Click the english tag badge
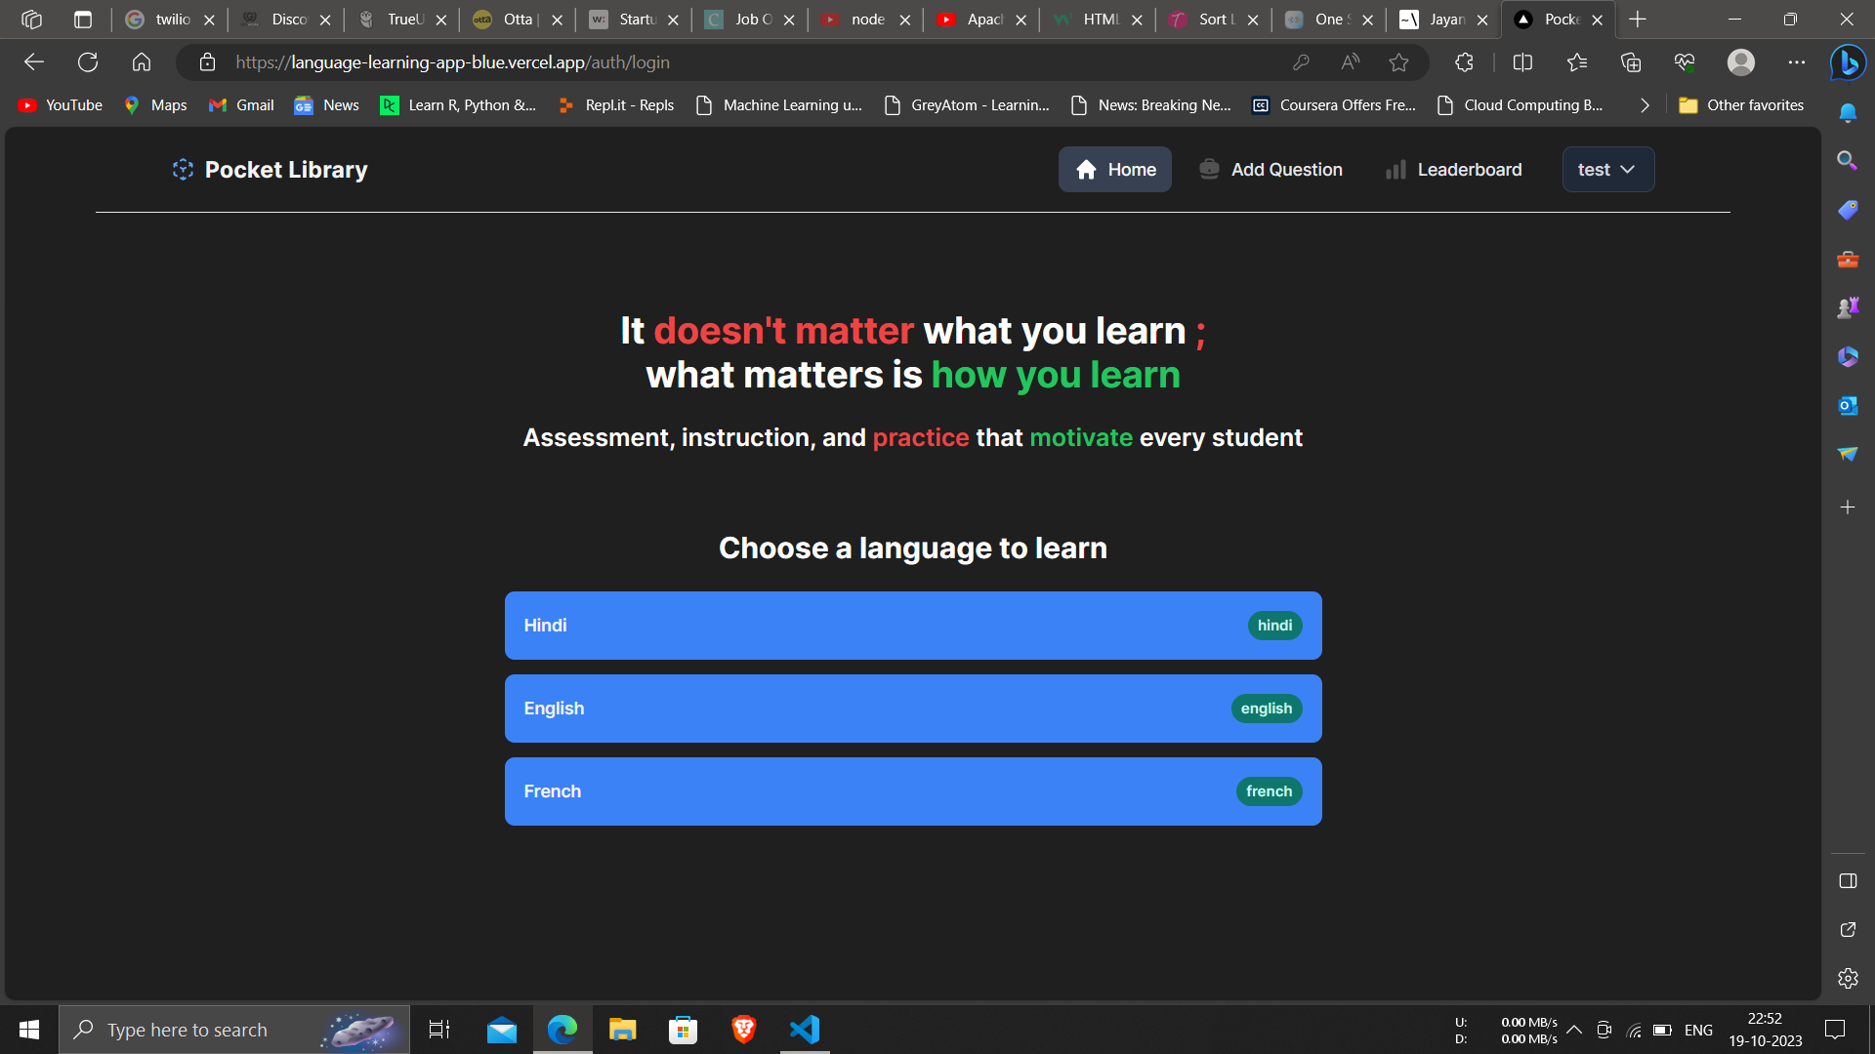The height and width of the screenshot is (1054, 1875). tap(1266, 709)
